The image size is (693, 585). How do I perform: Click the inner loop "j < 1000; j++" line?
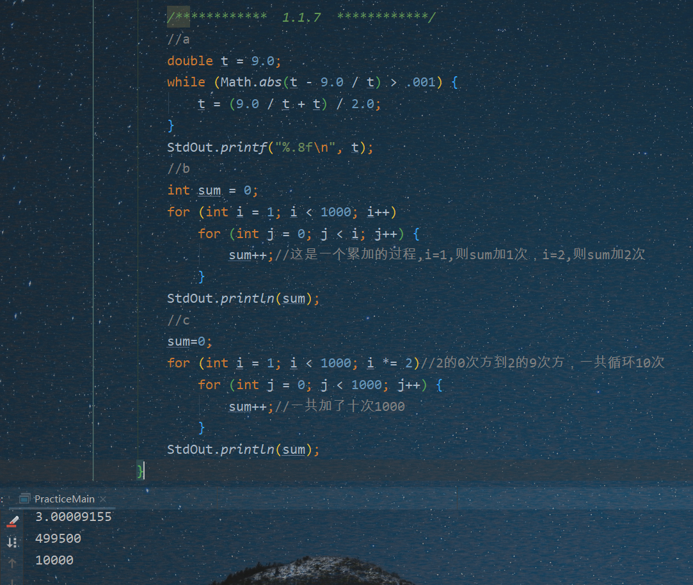(x=320, y=385)
